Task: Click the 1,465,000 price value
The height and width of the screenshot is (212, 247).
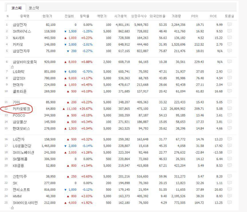Action: 49,146
